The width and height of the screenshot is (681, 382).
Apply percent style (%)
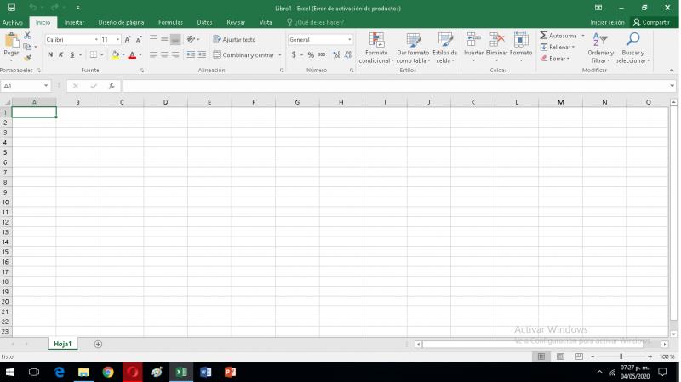tap(311, 54)
